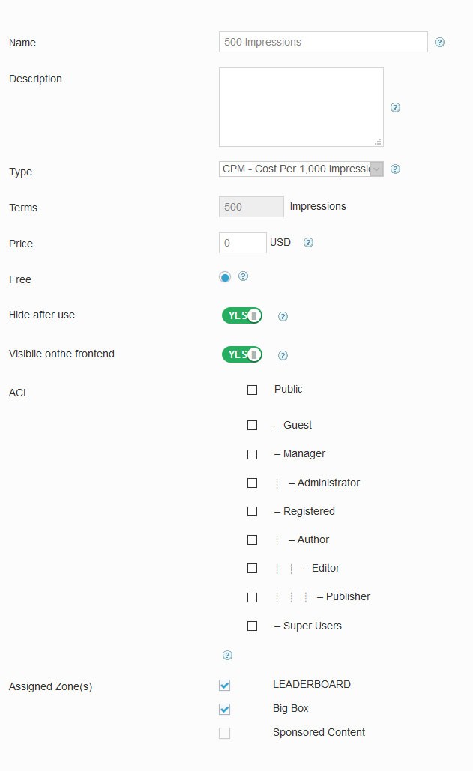Screen dimensions: 473x771
Task: Check the Super Users checkbox
Action: [x=252, y=626]
